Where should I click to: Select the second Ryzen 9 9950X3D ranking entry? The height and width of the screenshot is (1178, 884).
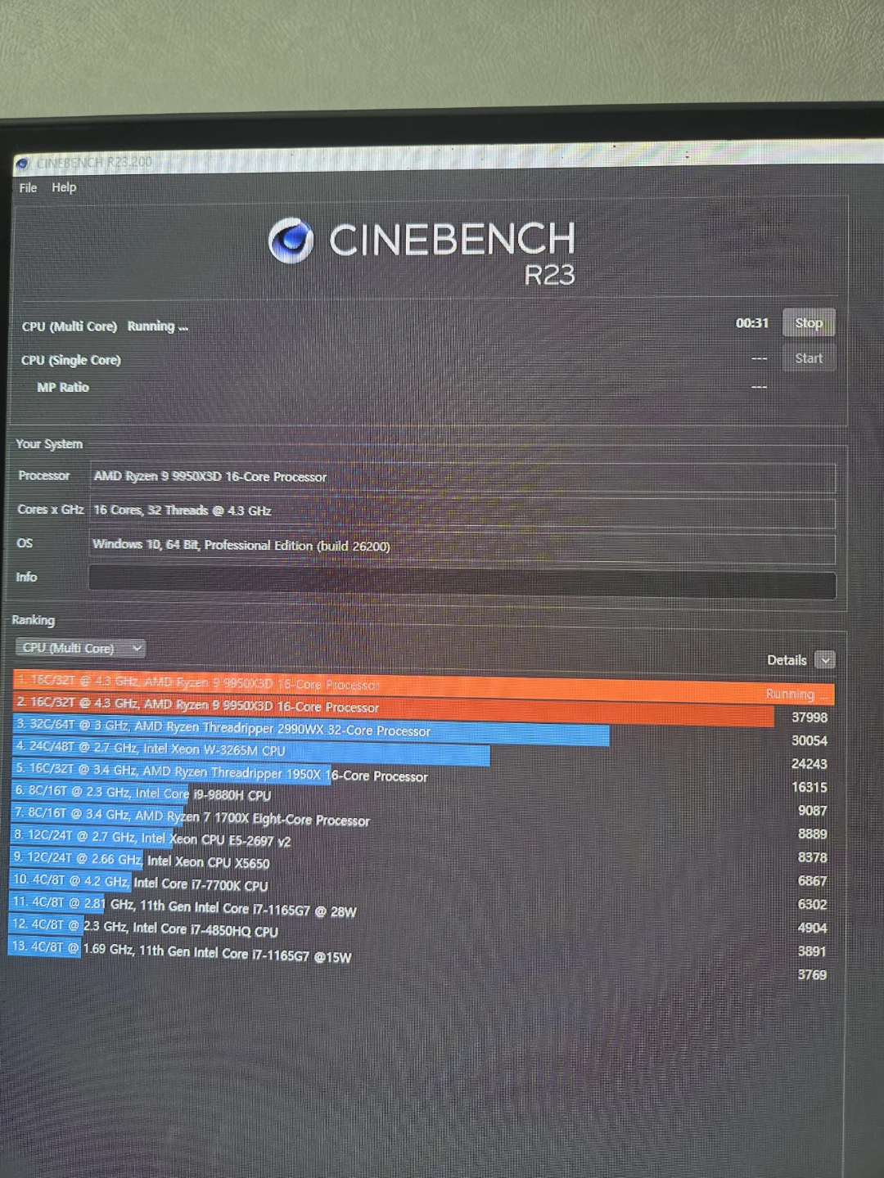[x=394, y=707]
